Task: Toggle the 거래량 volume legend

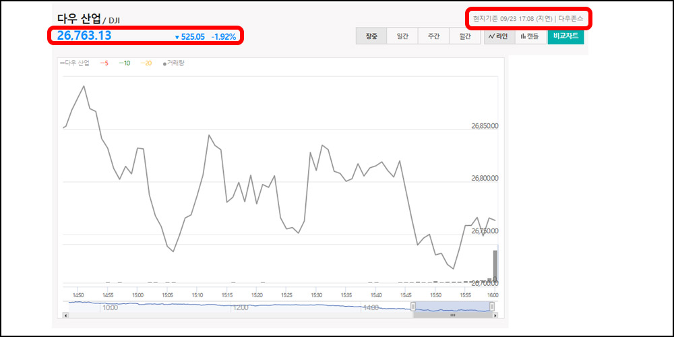Action: (174, 63)
